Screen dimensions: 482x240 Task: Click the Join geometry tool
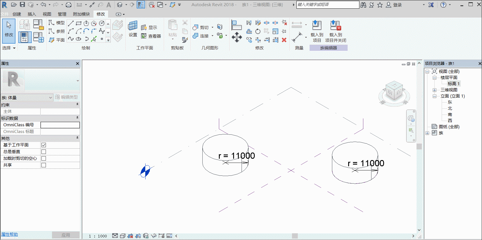(x=202, y=36)
